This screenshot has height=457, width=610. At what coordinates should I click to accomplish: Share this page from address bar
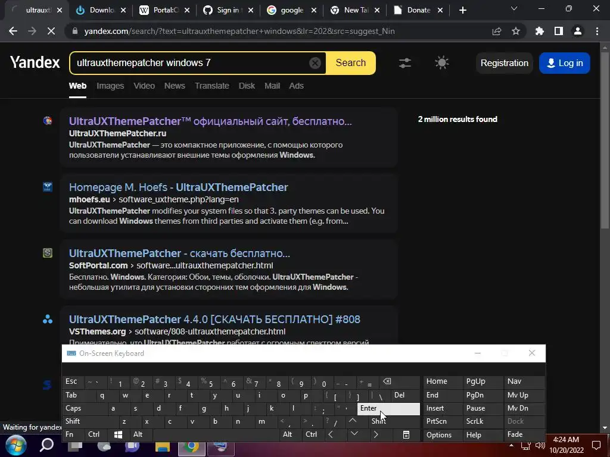coord(497,31)
